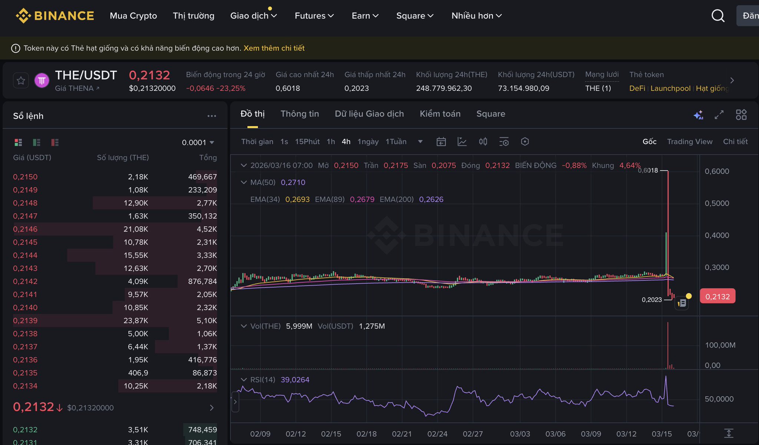Show only sell orders in order book

55,142
